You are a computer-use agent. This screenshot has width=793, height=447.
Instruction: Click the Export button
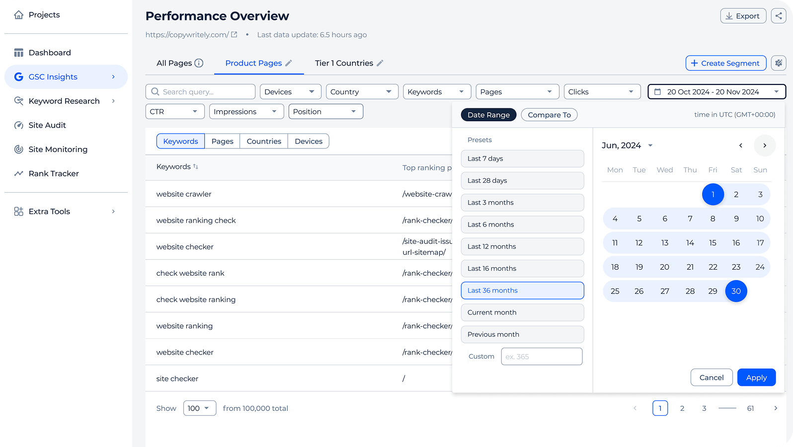pos(743,16)
